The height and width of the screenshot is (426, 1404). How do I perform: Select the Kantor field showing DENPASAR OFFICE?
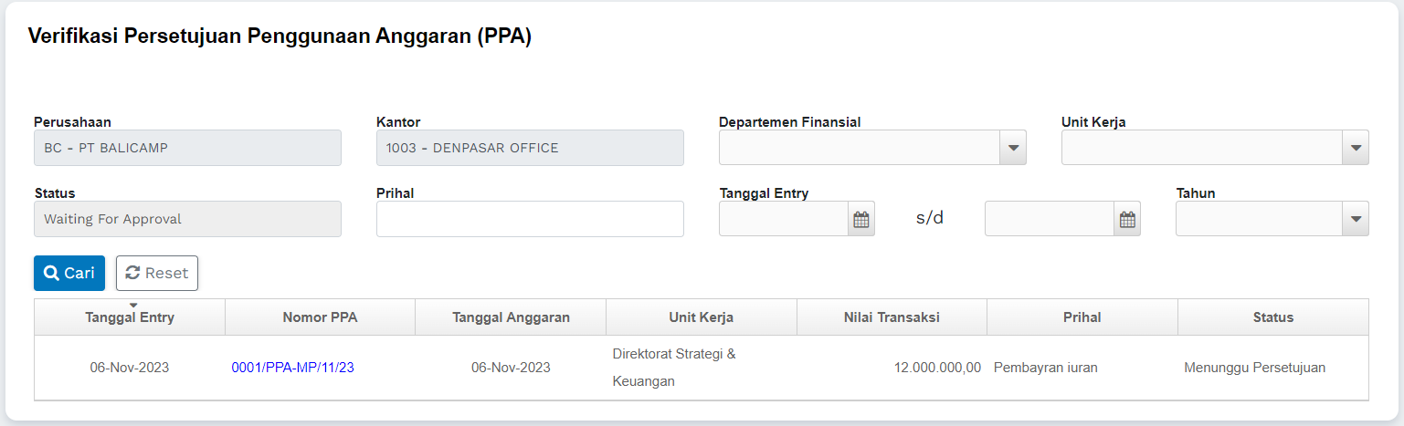pos(530,148)
